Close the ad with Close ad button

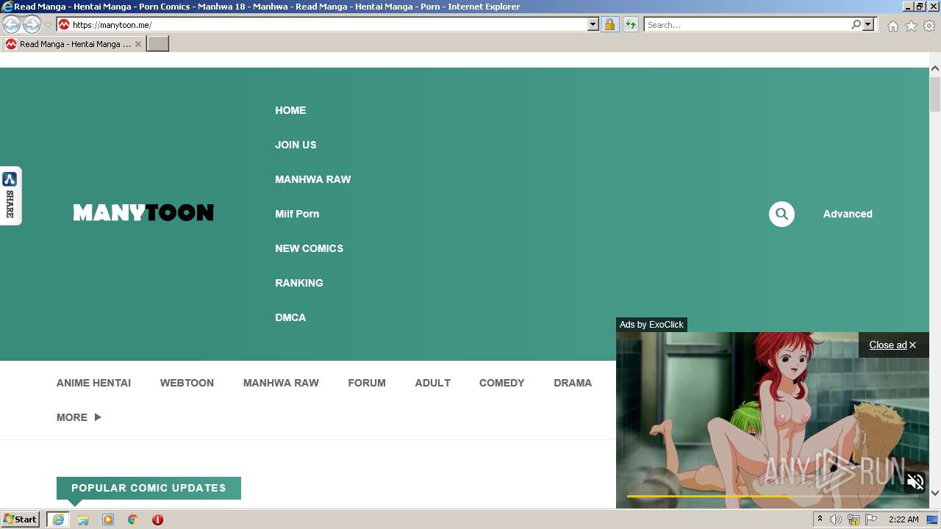click(892, 345)
